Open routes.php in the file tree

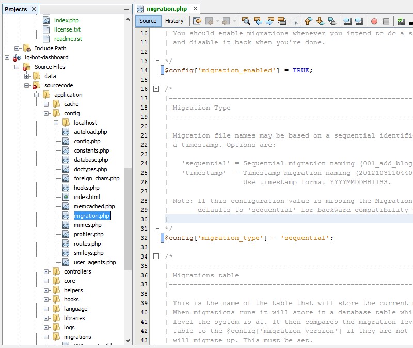point(87,244)
